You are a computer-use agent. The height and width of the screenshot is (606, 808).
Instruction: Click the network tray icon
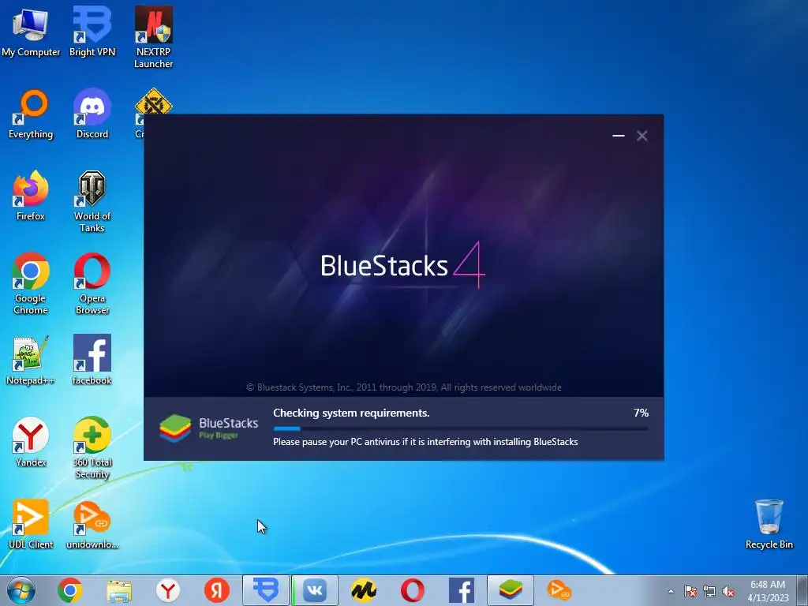coord(709,591)
